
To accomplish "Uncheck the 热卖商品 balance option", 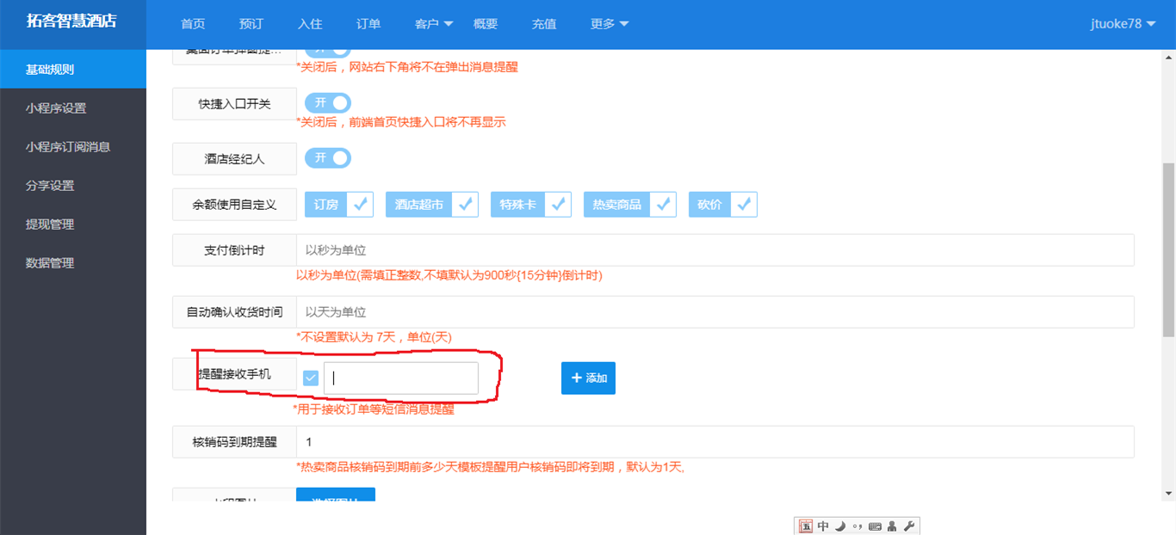I will tap(630, 204).
